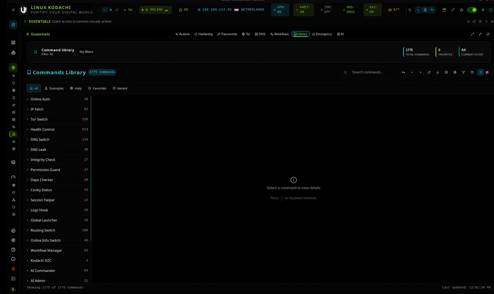Click the category list vertical scrollbar
Image resolution: width=494 pixels, height=294 pixels.
(91, 168)
